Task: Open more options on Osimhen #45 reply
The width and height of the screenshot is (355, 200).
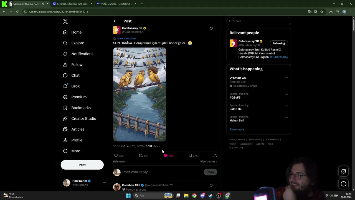Action: pyautogui.click(x=216, y=185)
